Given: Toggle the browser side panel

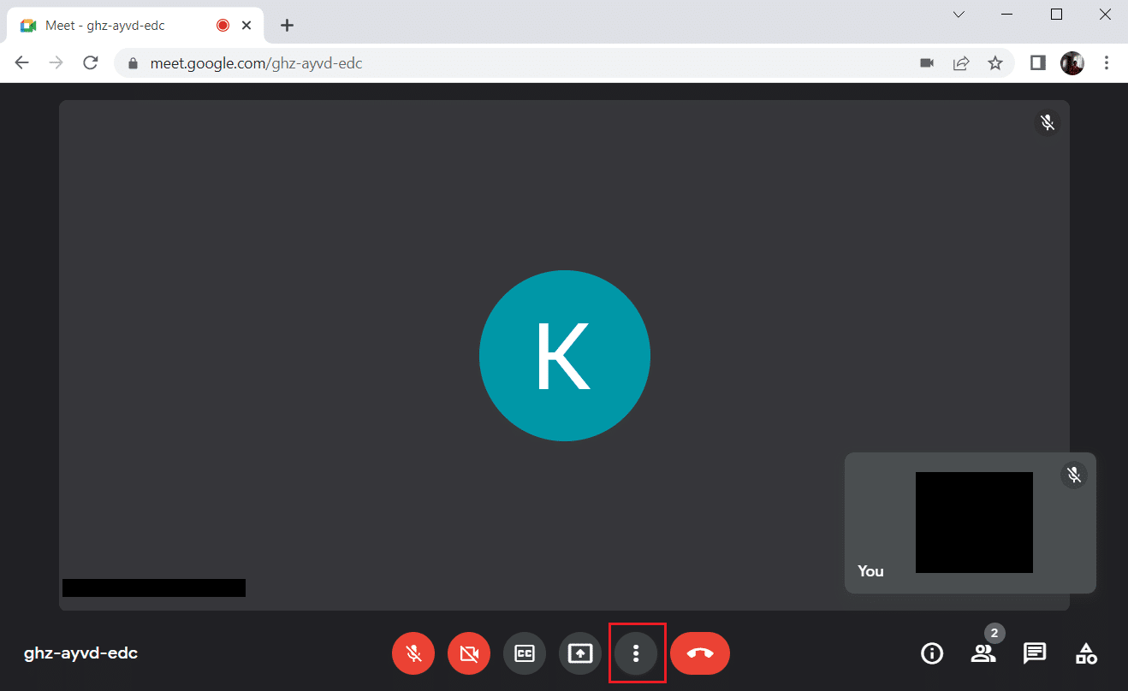Looking at the screenshot, I should click(x=1038, y=63).
